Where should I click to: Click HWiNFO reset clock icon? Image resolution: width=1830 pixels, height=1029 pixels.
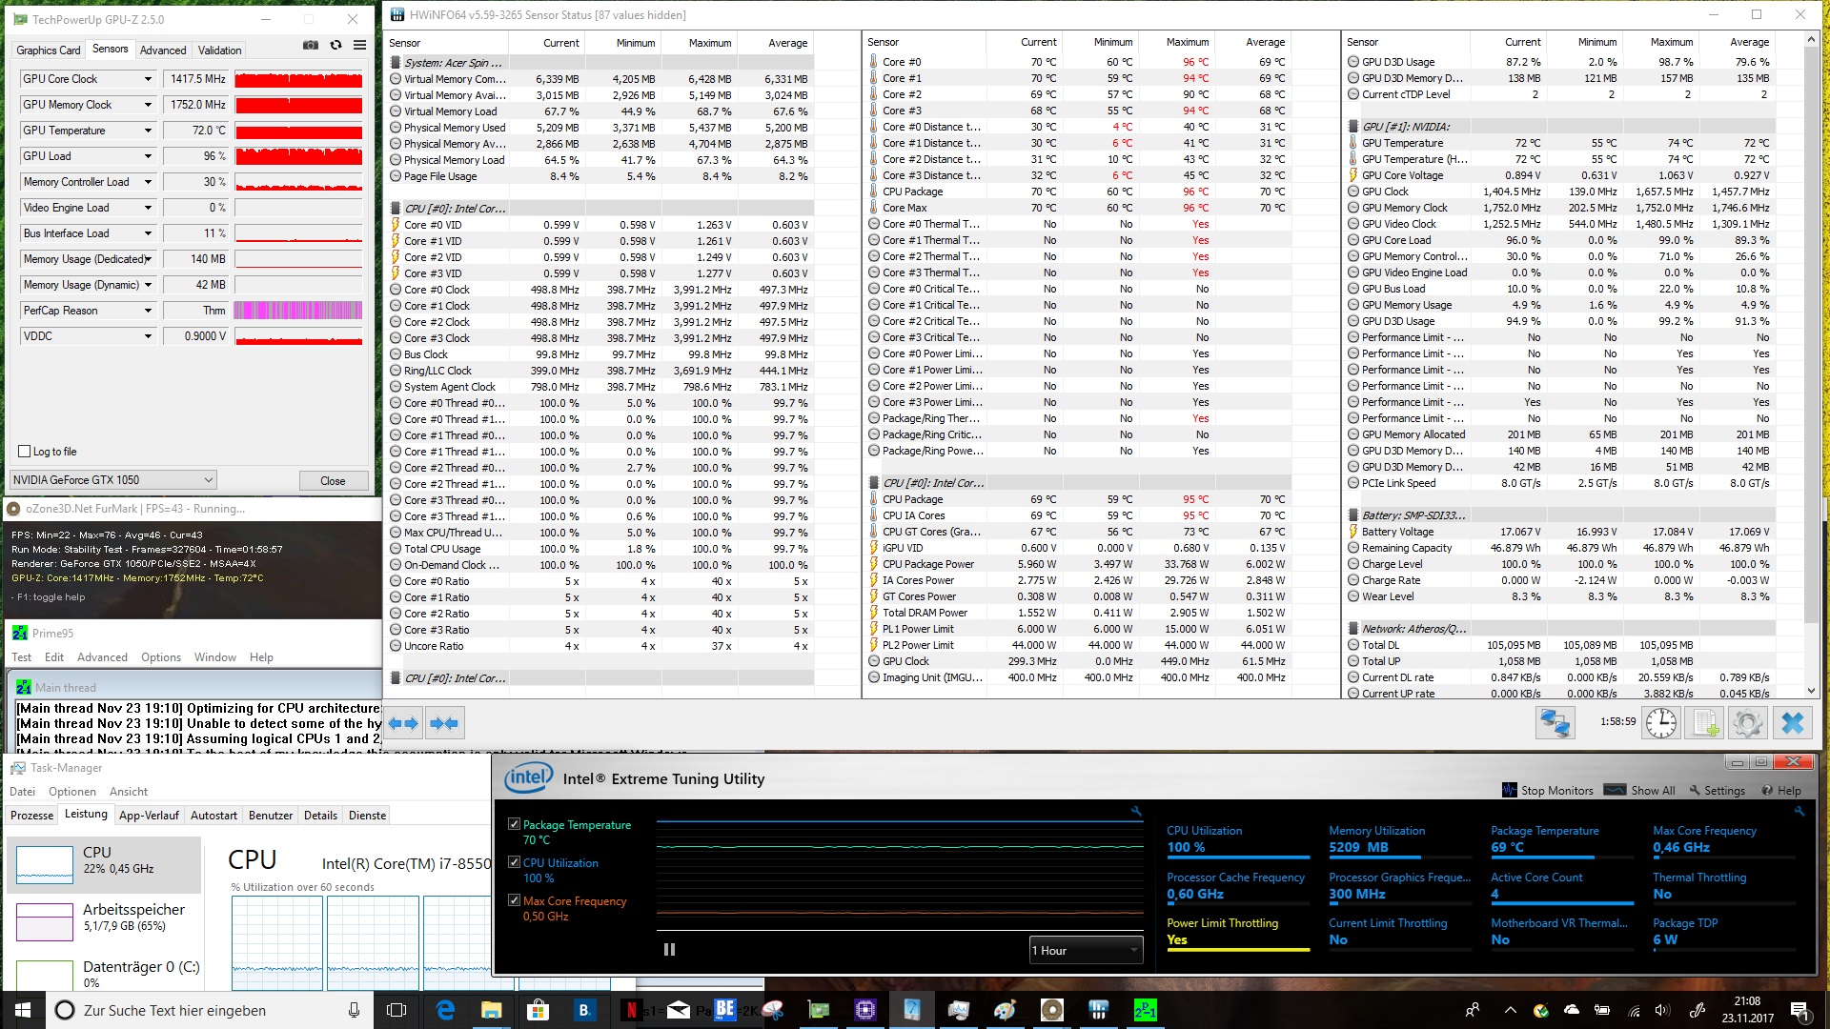[1661, 723]
